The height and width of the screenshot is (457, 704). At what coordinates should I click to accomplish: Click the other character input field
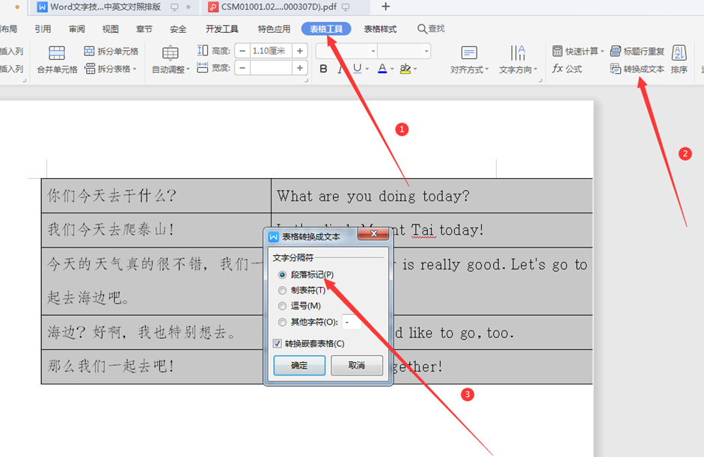(x=352, y=322)
